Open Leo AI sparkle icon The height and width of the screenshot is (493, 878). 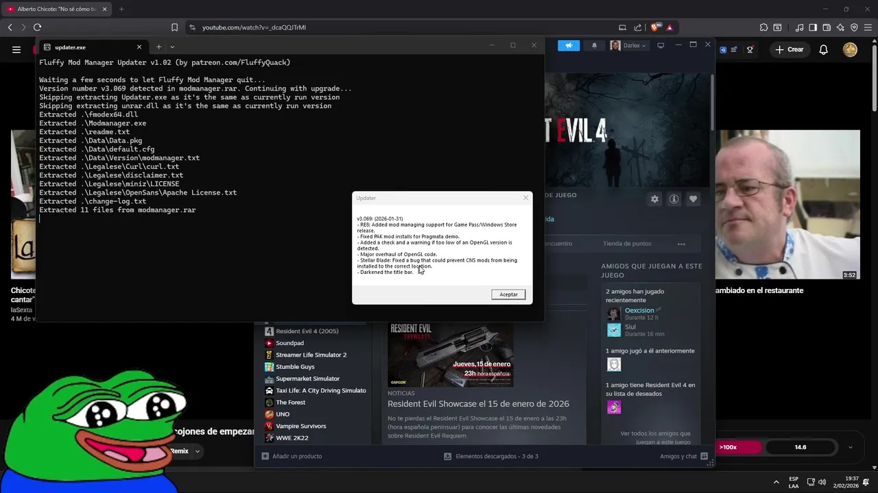point(840,27)
